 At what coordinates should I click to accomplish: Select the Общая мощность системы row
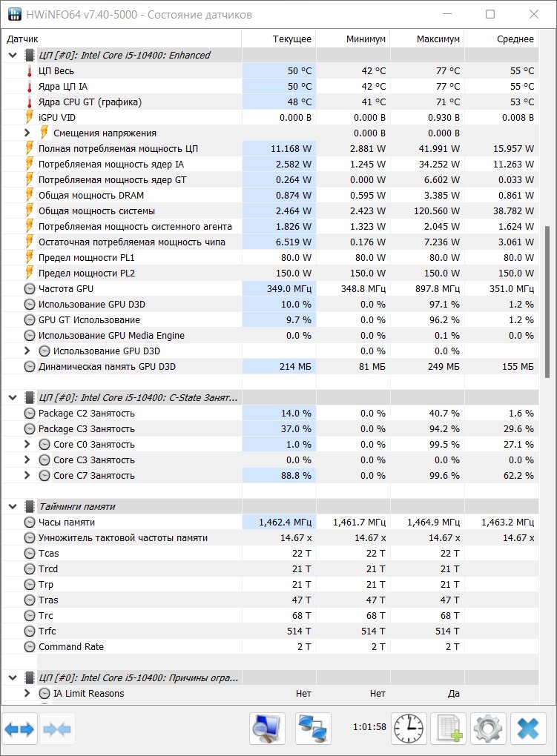pyautogui.click(x=270, y=210)
